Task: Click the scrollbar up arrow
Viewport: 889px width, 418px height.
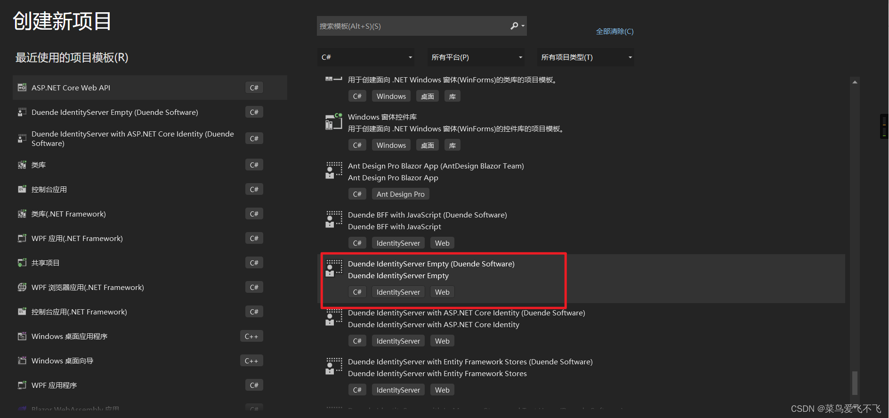Action: point(855,82)
